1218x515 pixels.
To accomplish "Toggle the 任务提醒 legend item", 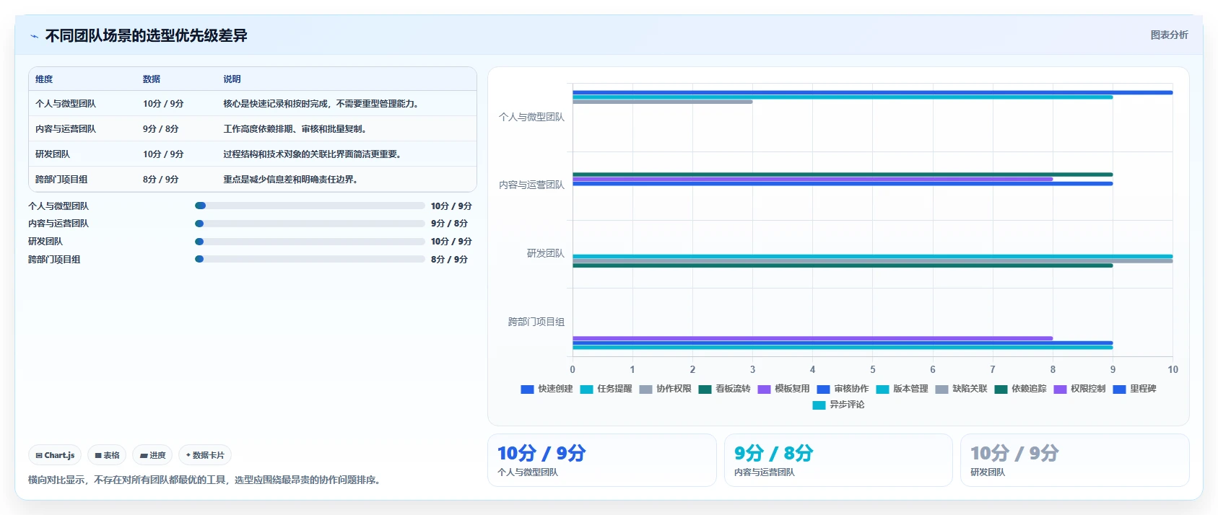I will [606, 389].
